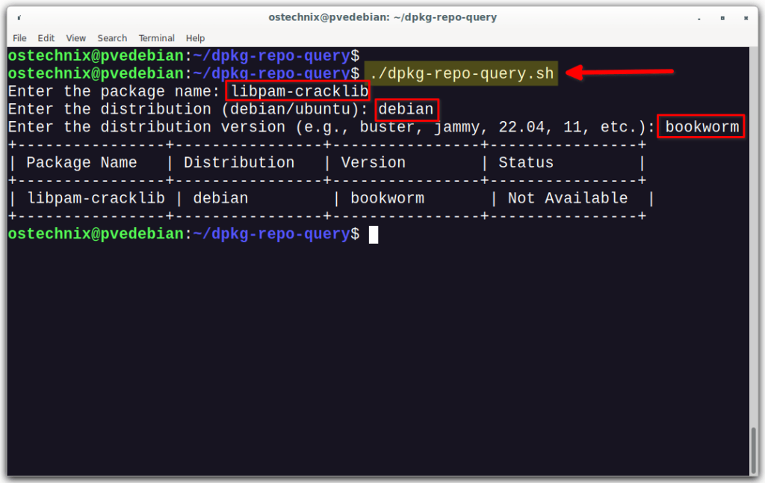Click the boxed debian distribution entry
The image size is (765, 483).
[407, 108]
